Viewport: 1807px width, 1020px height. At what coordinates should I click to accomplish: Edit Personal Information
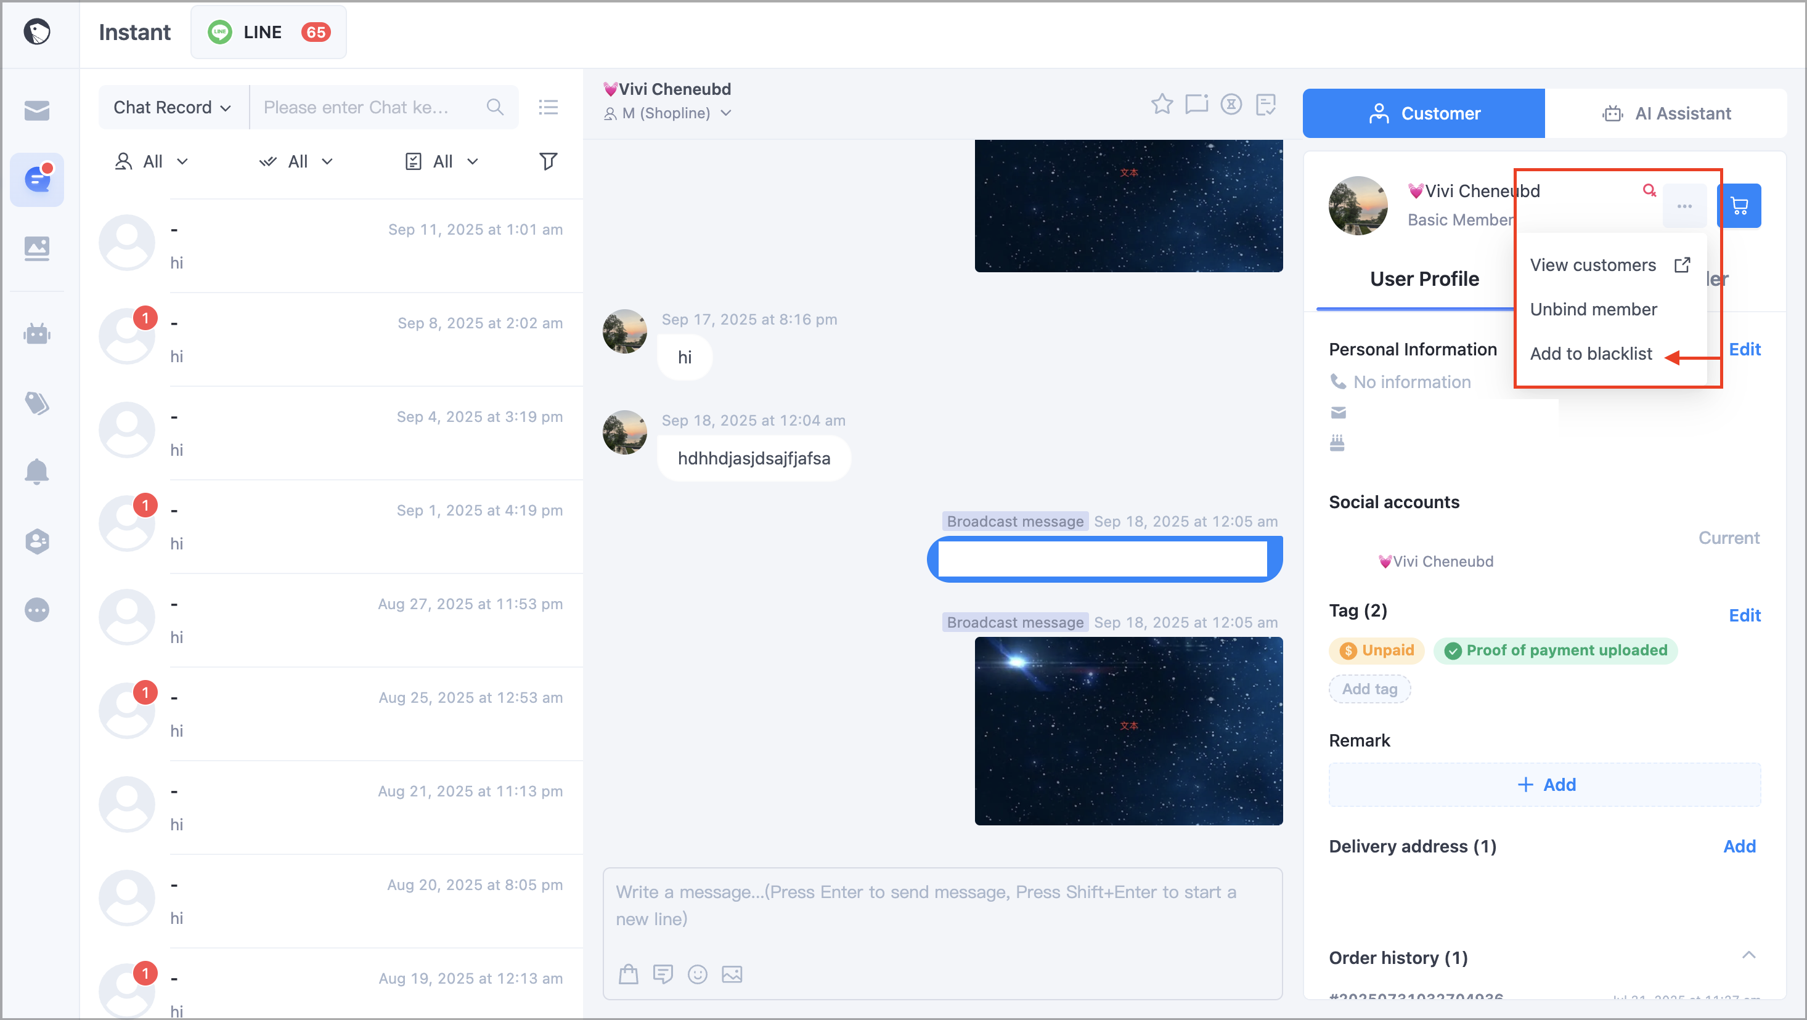pyautogui.click(x=1744, y=349)
